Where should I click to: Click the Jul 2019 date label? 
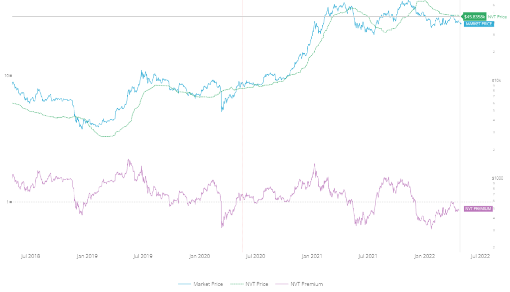point(142,257)
